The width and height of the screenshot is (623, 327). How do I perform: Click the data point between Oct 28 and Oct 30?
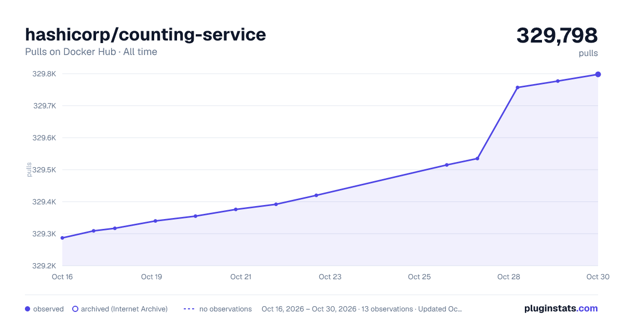[558, 81]
